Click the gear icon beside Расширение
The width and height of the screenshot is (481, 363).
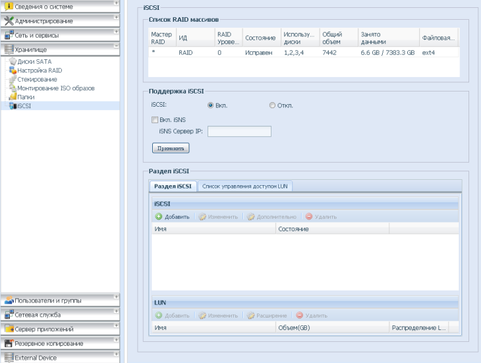(250, 316)
